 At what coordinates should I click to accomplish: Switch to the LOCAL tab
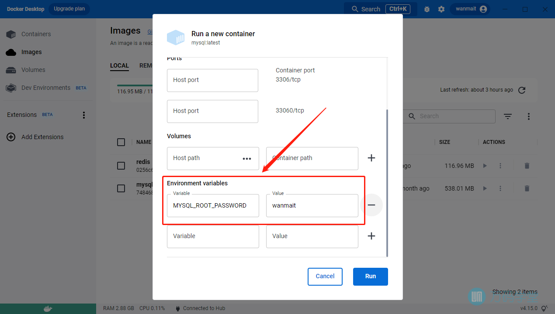coord(119,65)
